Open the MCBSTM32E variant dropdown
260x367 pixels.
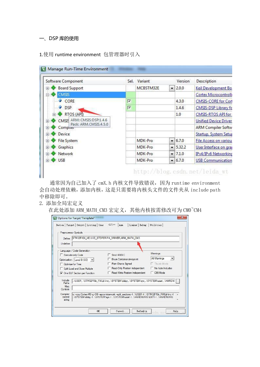[x=172, y=88]
